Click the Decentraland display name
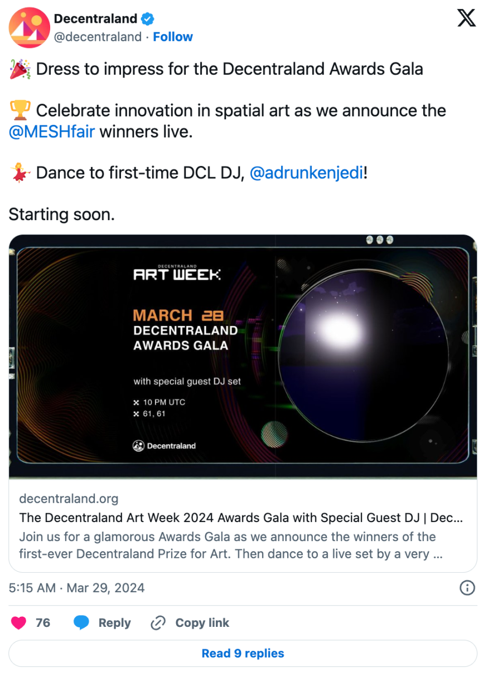This screenshot has width=488, height=677. (x=95, y=19)
